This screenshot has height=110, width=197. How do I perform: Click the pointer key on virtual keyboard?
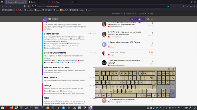(x=173, y=78)
